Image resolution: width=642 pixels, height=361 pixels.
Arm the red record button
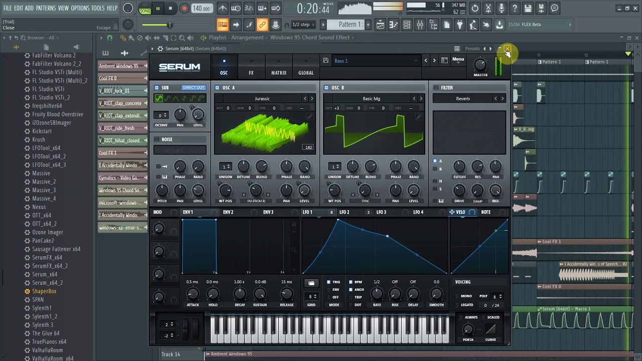[184, 9]
